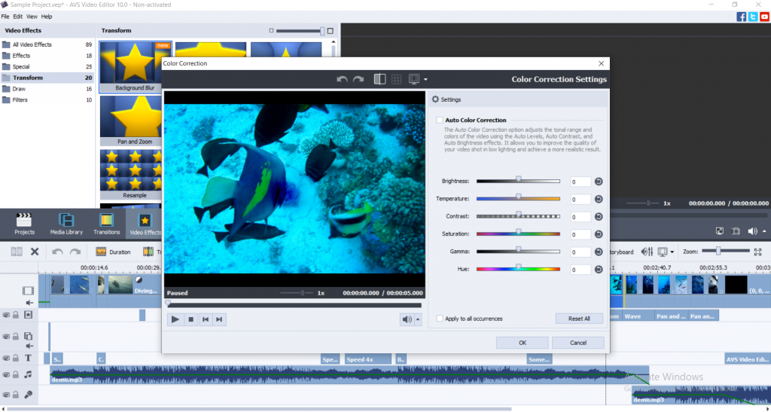This screenshot has width=771, height=412.
Task: Delete the selection with the X timeline icon
Action: click(35, 252)
